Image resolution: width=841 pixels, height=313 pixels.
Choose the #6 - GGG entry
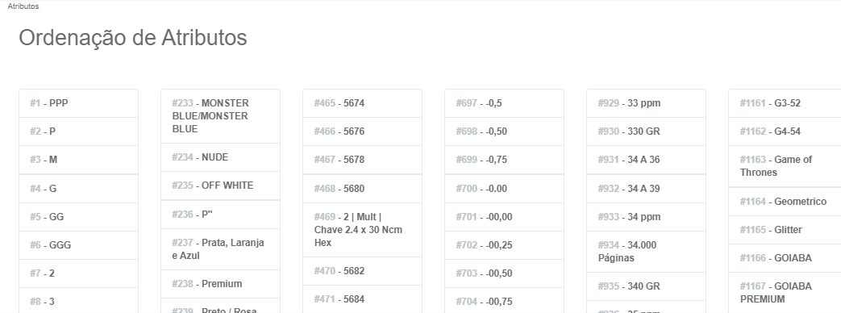(x=78, y=244)
